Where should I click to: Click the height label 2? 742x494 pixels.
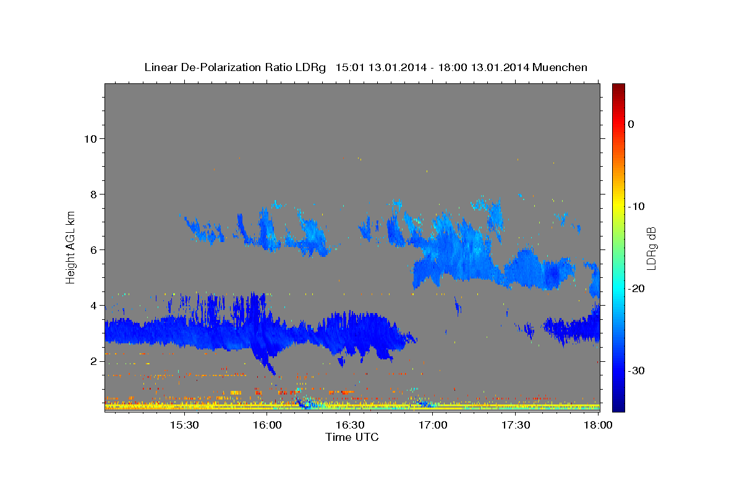[x=93, y=361]
